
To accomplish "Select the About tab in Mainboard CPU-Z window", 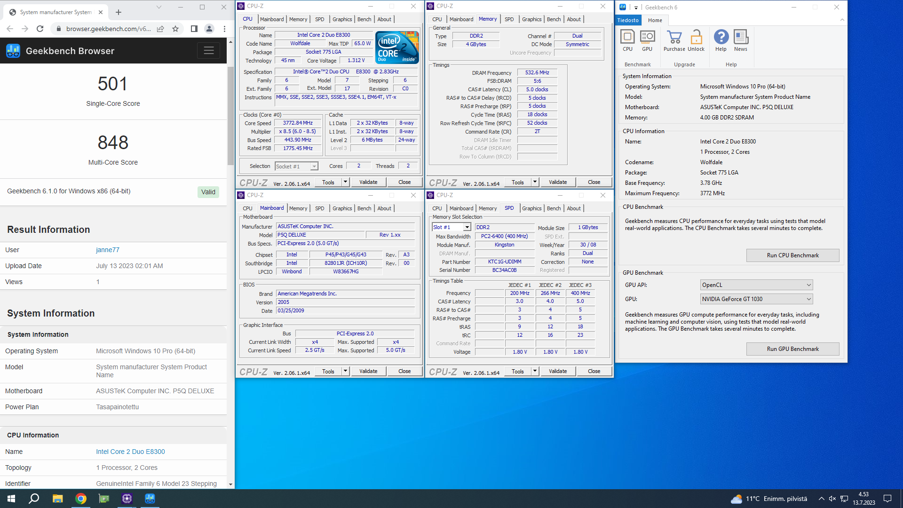I will [384, 208].
